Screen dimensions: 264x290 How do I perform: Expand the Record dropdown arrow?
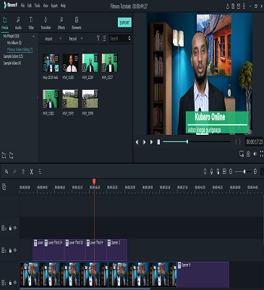click(82, 38)
